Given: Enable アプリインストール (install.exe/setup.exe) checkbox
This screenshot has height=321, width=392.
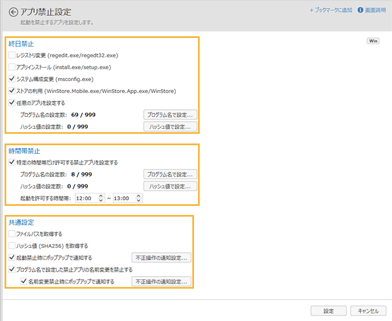Looking at the screenshot, I should coord(12,67).
